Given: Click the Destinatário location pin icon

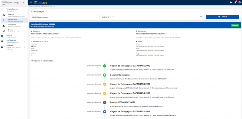Looking at the screenshot, I should click(x=137, y=31).
